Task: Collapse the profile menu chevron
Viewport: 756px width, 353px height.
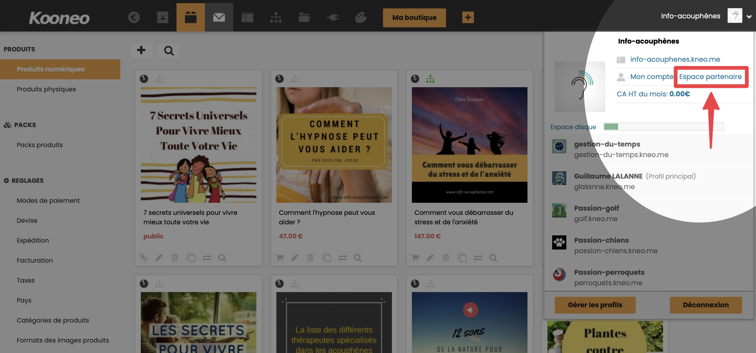Action: click(x=749, y=17)
